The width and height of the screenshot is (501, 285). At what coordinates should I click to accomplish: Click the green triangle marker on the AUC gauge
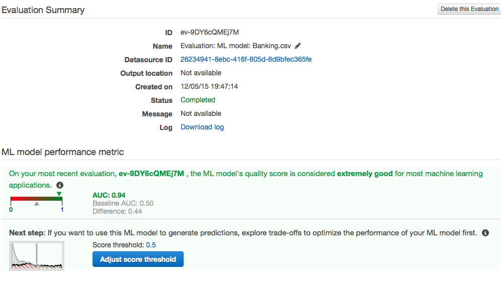pos(59,194)
